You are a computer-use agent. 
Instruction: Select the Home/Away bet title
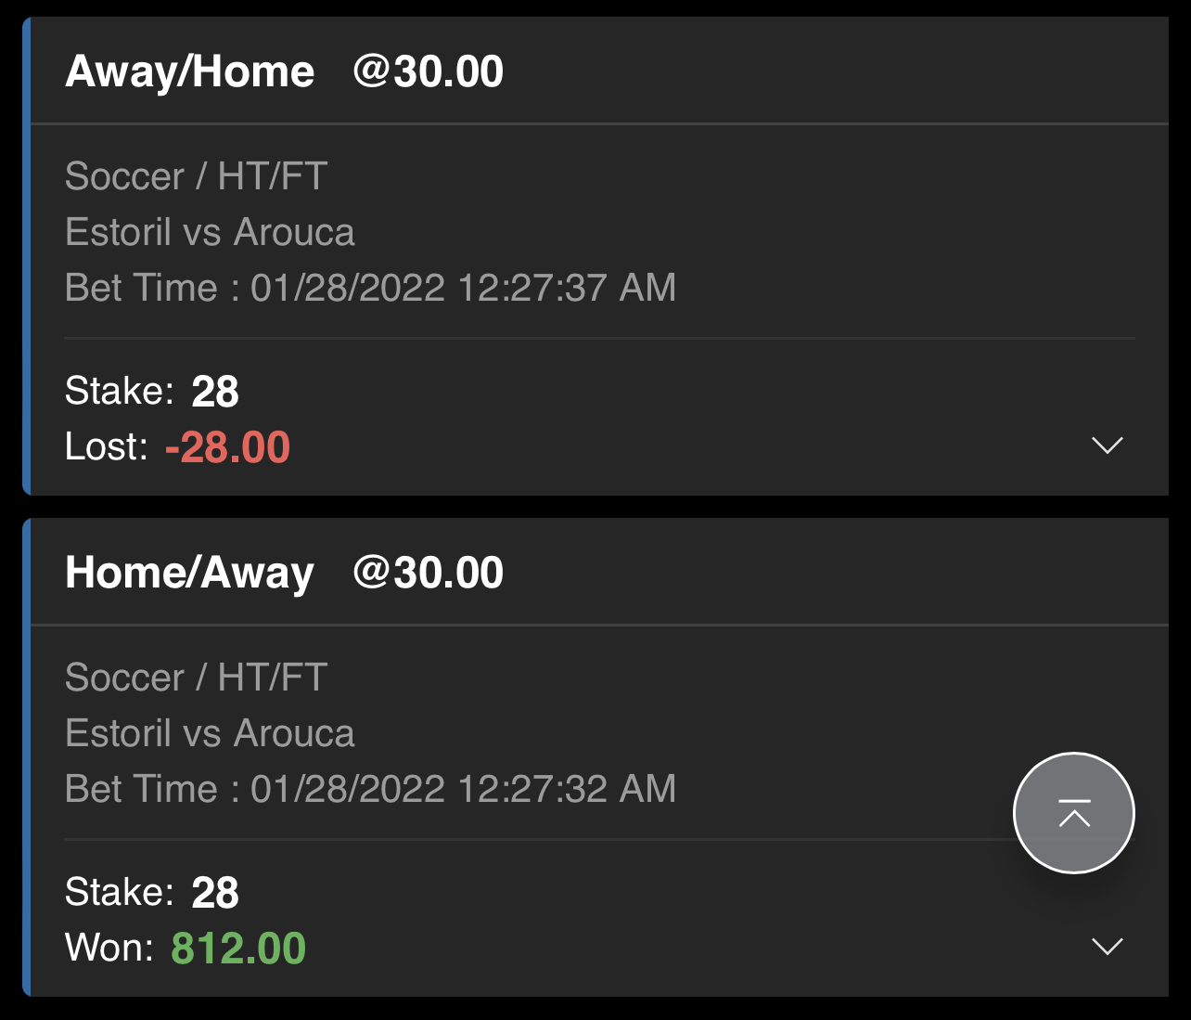point(190,574)
